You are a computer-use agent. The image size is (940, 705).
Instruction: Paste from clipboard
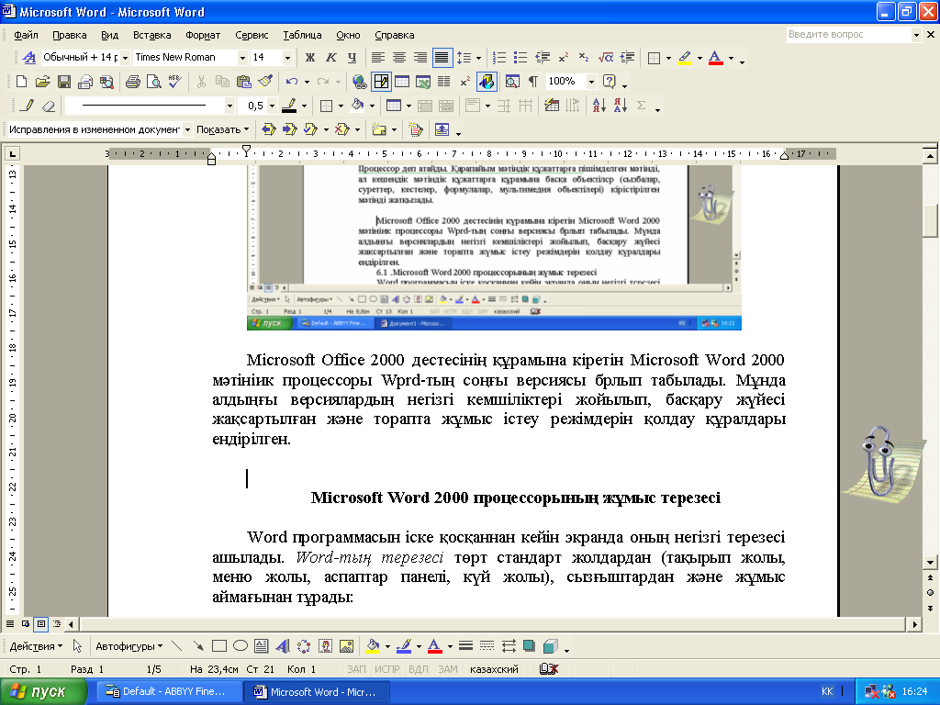243,82
